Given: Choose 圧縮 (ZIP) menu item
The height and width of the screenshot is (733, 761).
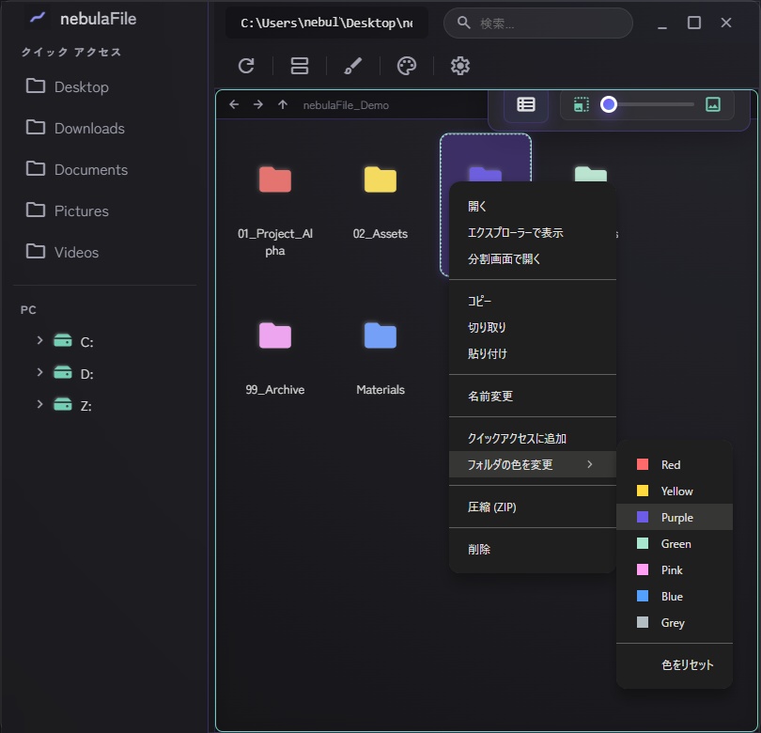Looking at the screenshot, I should click(x=533, y=507).
